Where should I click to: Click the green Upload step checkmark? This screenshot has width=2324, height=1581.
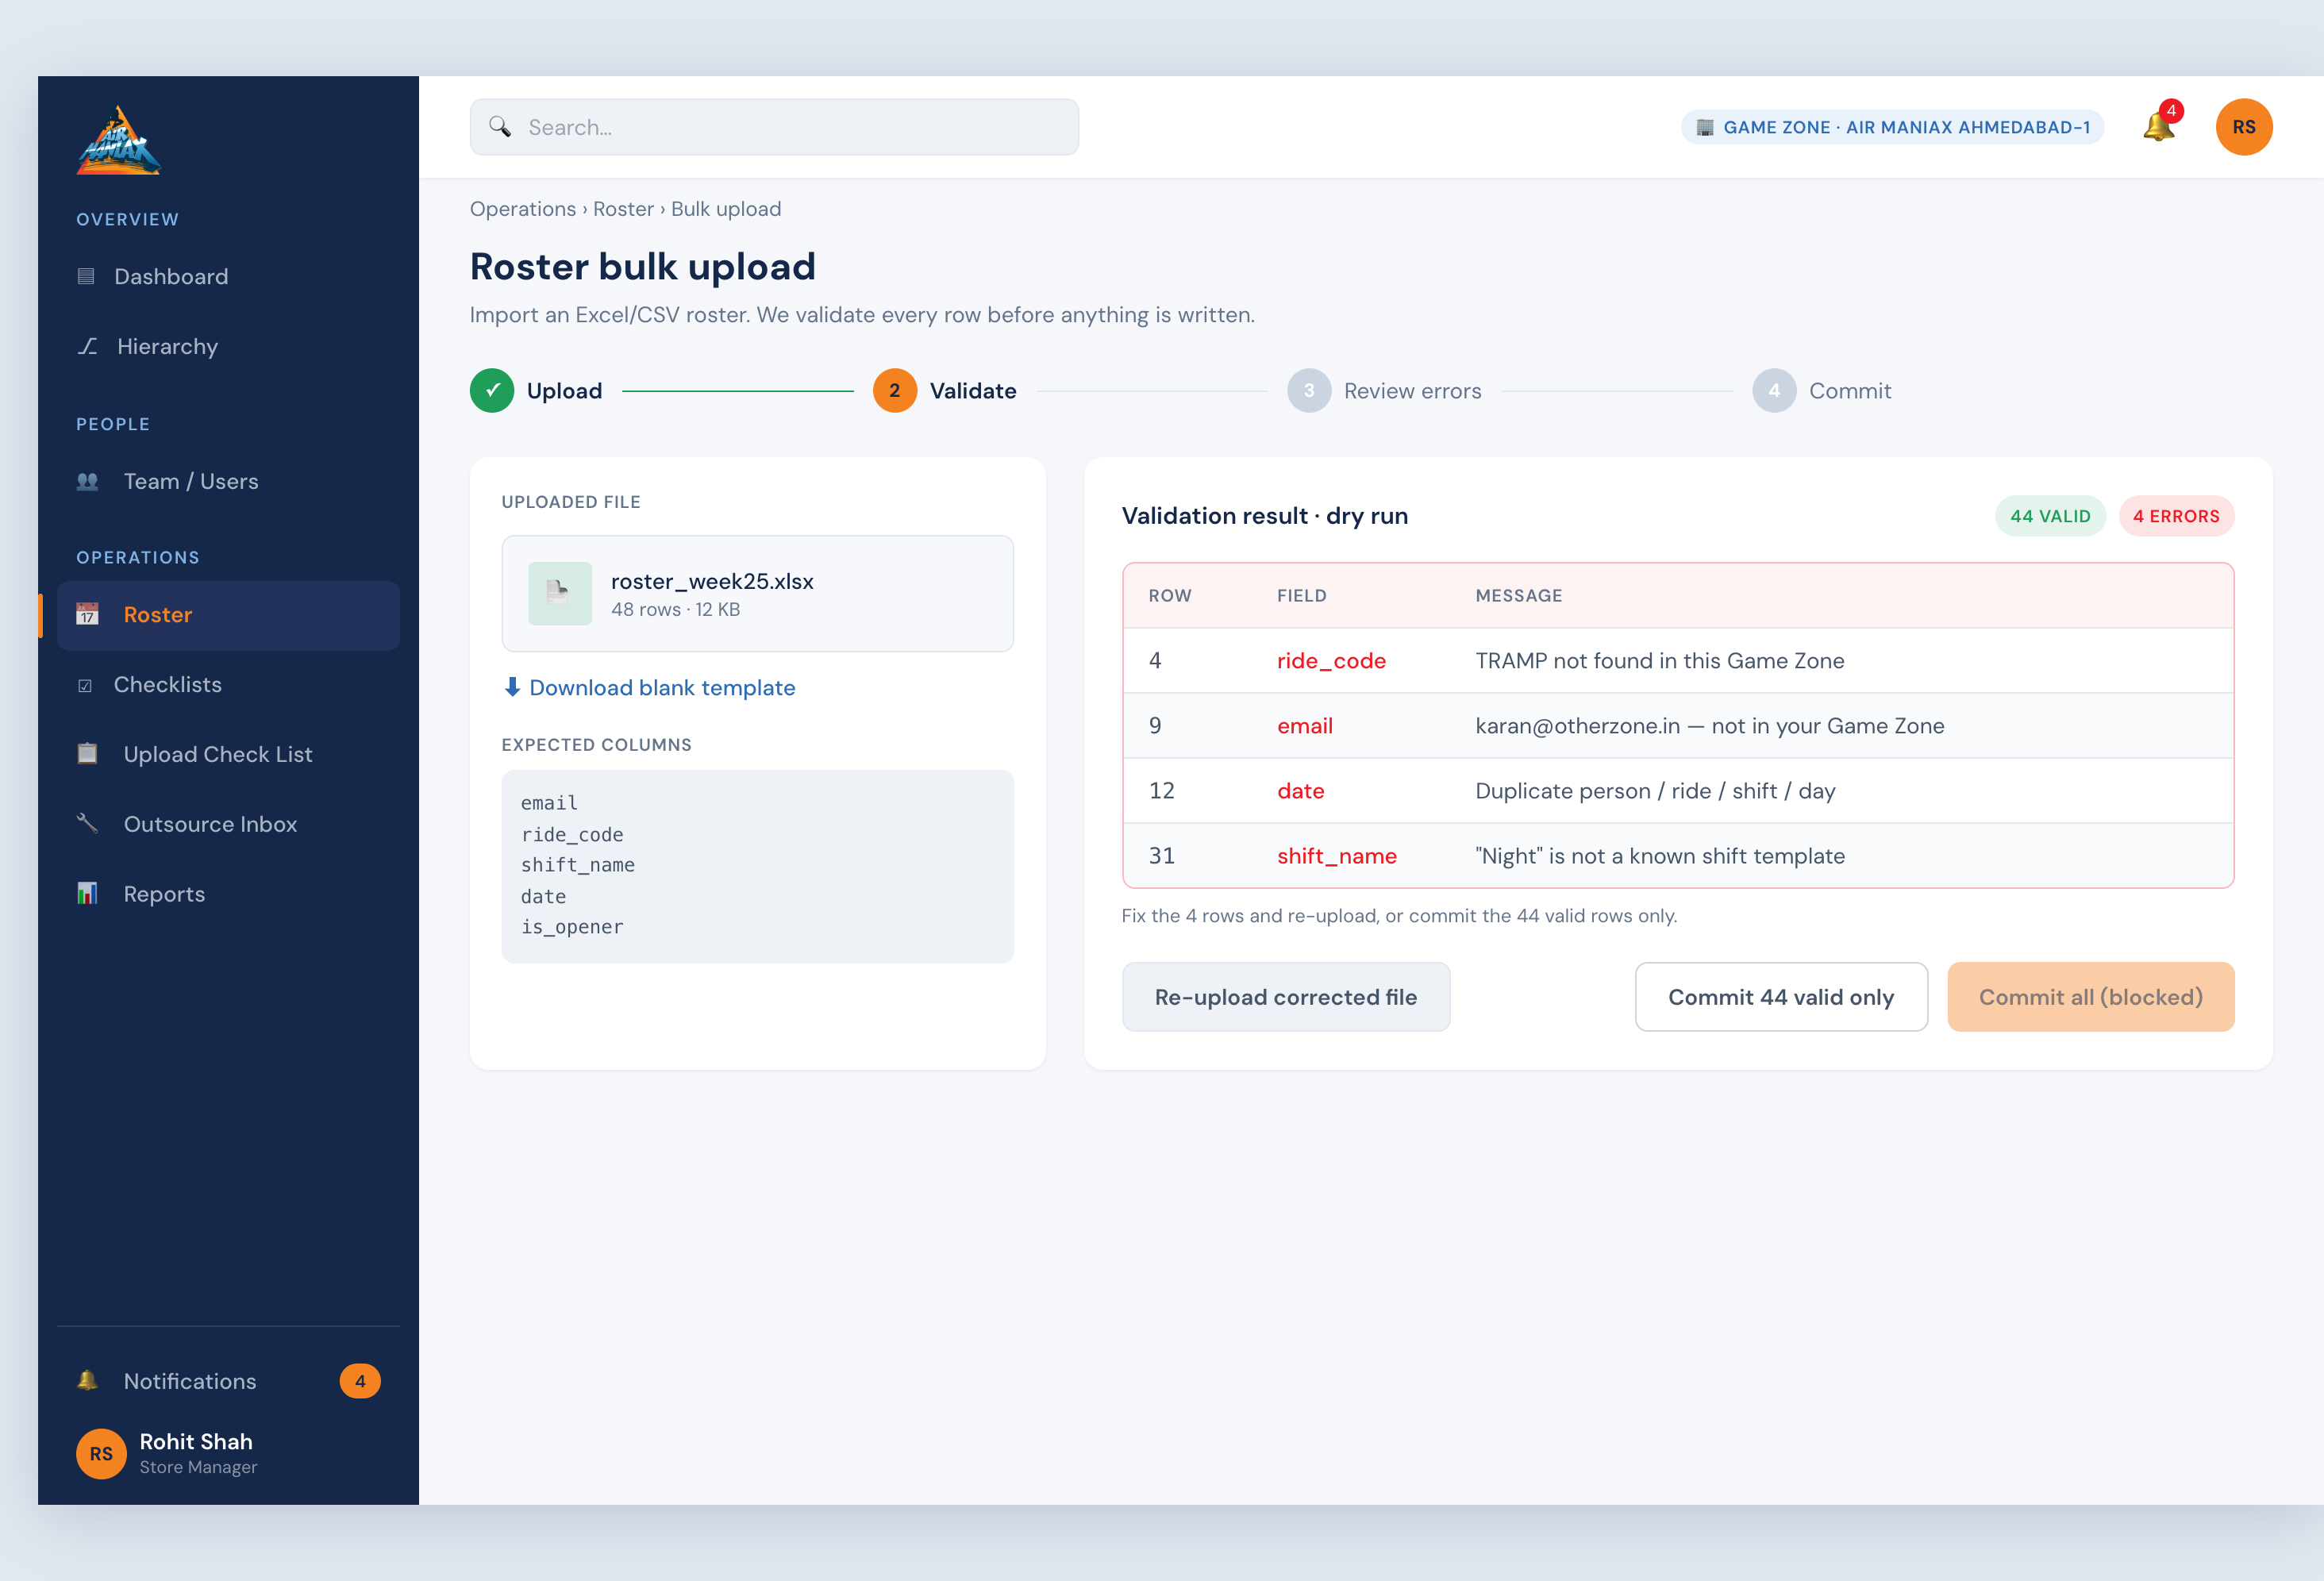[x=492, y=391]
